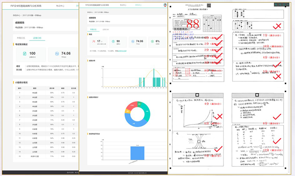Open green 存档中心 in middle window navigation
295x176 pixels.
coord(138,5)
